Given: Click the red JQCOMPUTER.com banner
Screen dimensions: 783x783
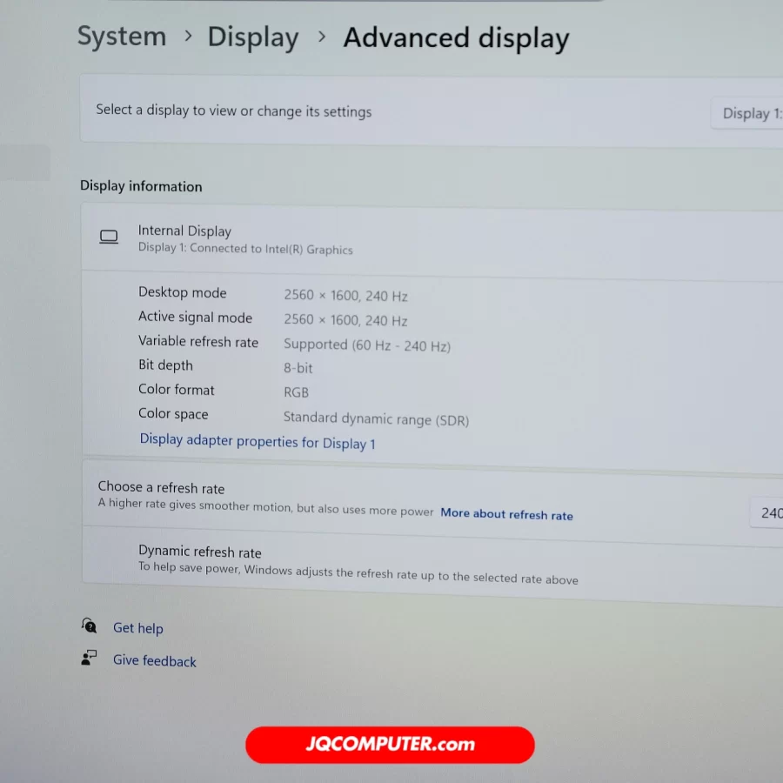Looking at the screenshot, I should pos(390,745).
